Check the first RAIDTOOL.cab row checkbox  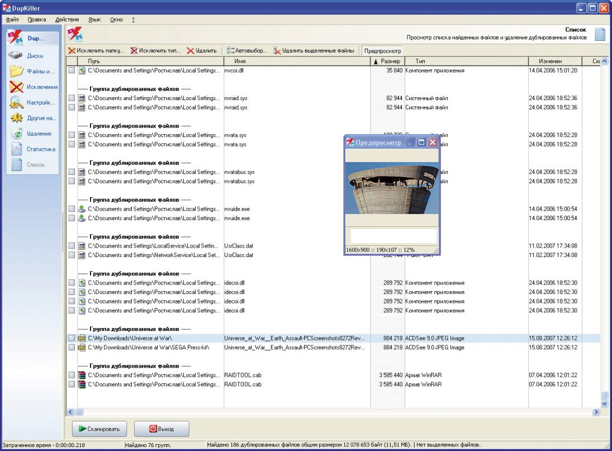(72, 375)
